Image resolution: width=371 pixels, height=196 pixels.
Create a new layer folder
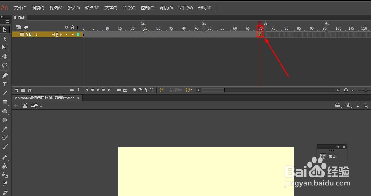(23, 90)
